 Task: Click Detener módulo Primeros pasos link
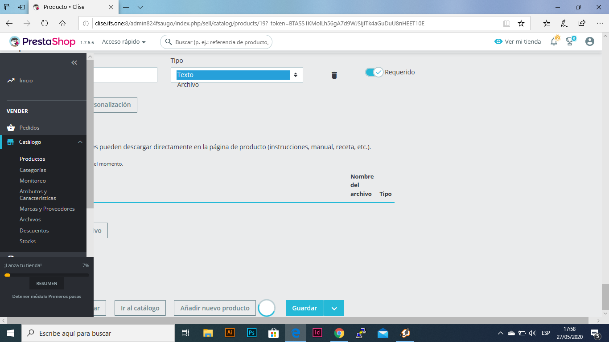click(47, 296)
